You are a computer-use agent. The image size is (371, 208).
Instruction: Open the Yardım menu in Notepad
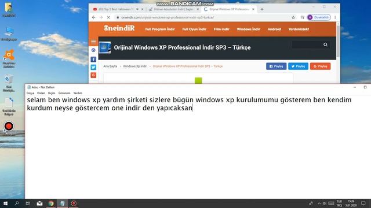(78, 93)
